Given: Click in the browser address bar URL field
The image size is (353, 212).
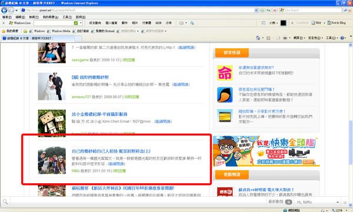Looking at the screenshot, I should [x=139, y=11].
